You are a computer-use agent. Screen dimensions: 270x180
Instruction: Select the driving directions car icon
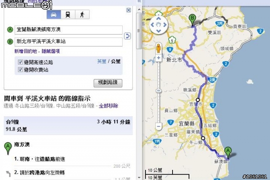point(54,14)
